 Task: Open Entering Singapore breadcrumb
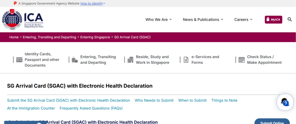pos(95,37)
